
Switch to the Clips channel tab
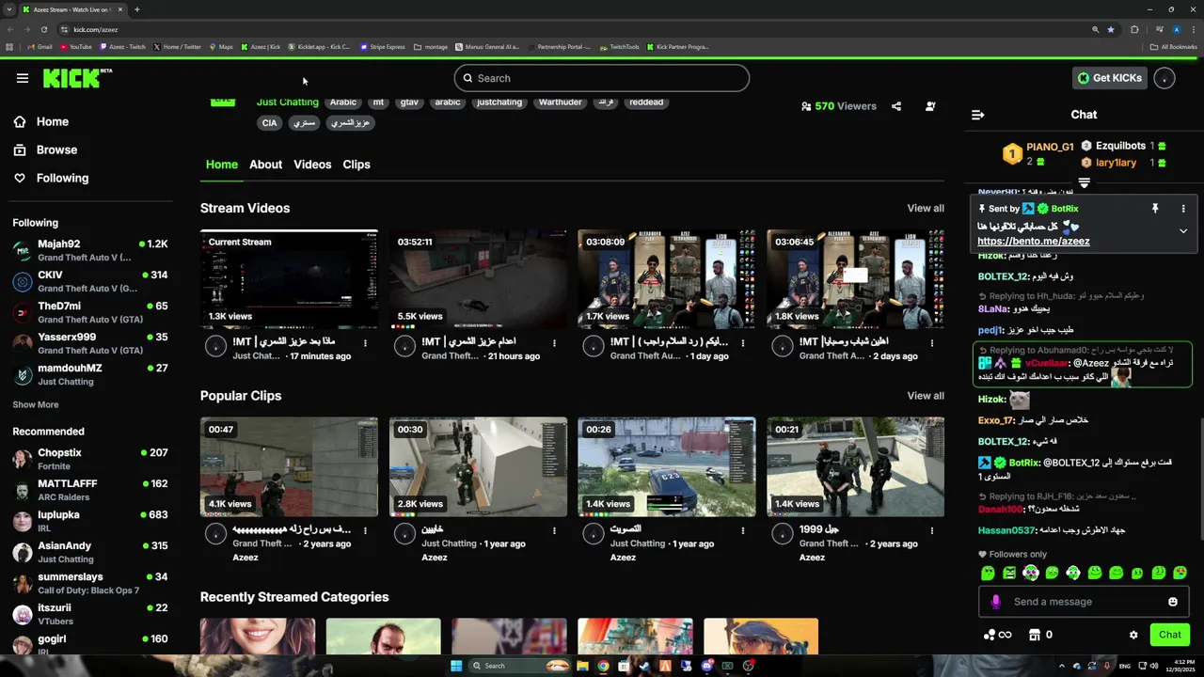tap(356, 165)
